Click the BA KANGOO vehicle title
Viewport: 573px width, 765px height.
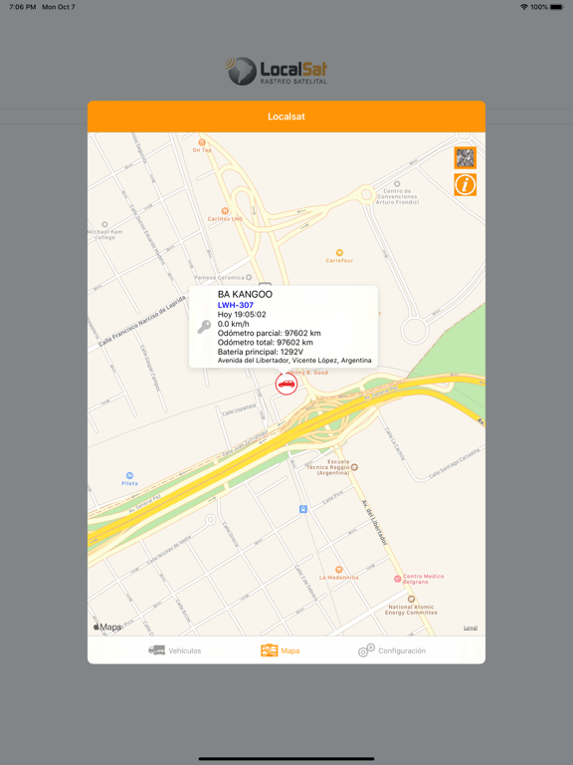pyautogui.click(x=245, y=294)
